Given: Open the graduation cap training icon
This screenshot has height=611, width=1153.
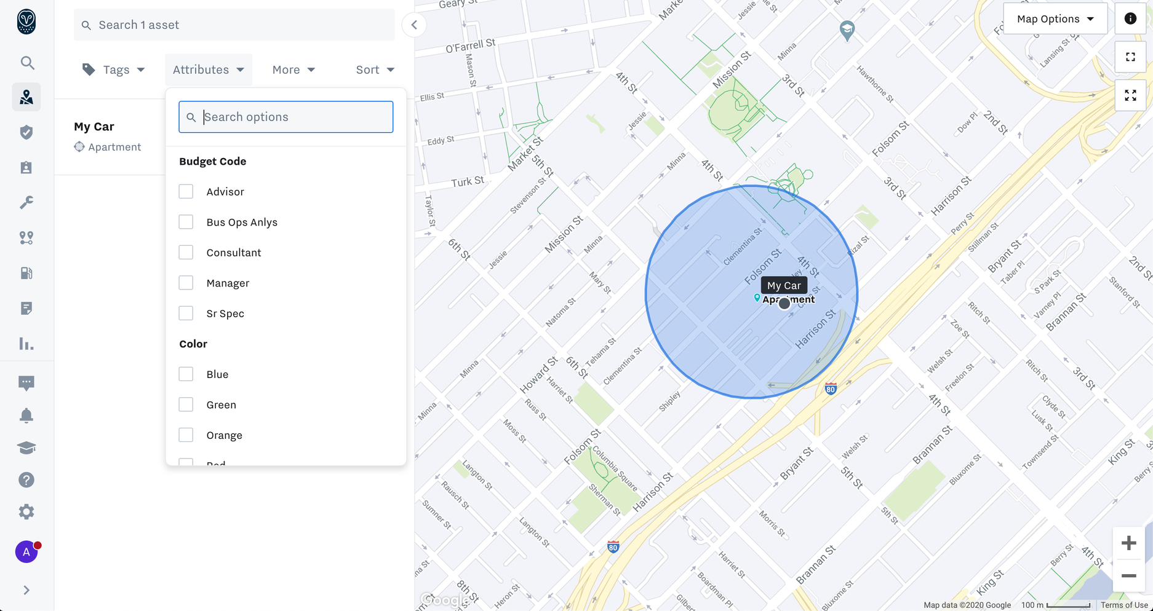Looking at the screenshot, I should point(26,448).
